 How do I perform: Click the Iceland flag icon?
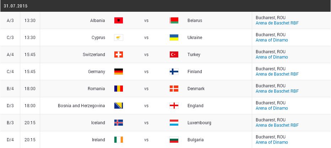119,123
